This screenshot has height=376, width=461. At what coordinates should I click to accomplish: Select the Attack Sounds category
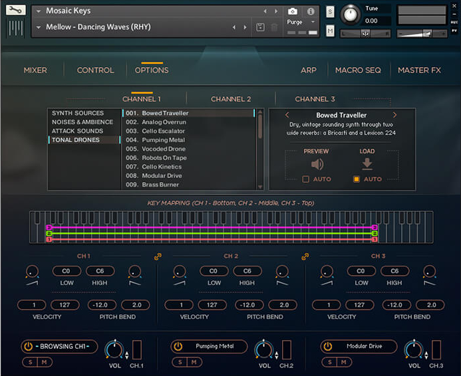click(77, 132)
